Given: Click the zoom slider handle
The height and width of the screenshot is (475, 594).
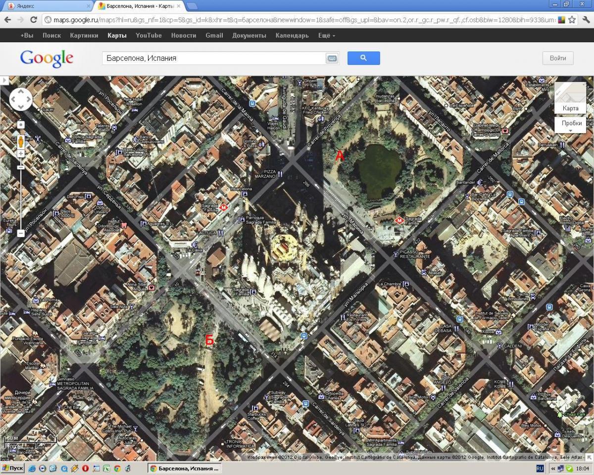Looking at the screenshot, I should 21,167.
